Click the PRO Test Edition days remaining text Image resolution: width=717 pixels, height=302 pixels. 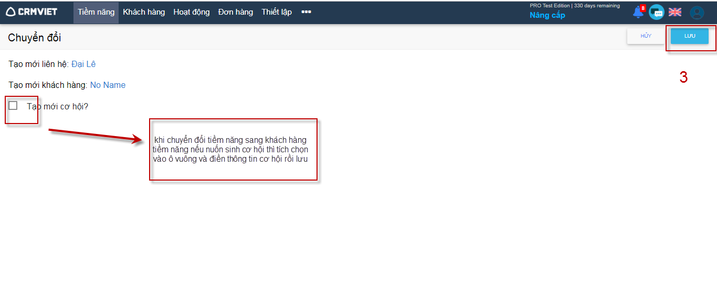point(574,6)
